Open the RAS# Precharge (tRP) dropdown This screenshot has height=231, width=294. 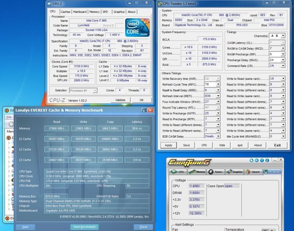283,54
